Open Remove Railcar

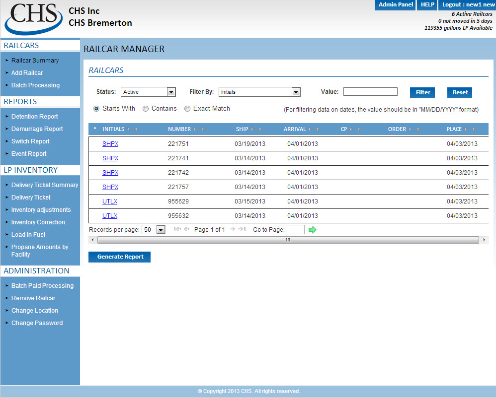(x=33, y=298)
